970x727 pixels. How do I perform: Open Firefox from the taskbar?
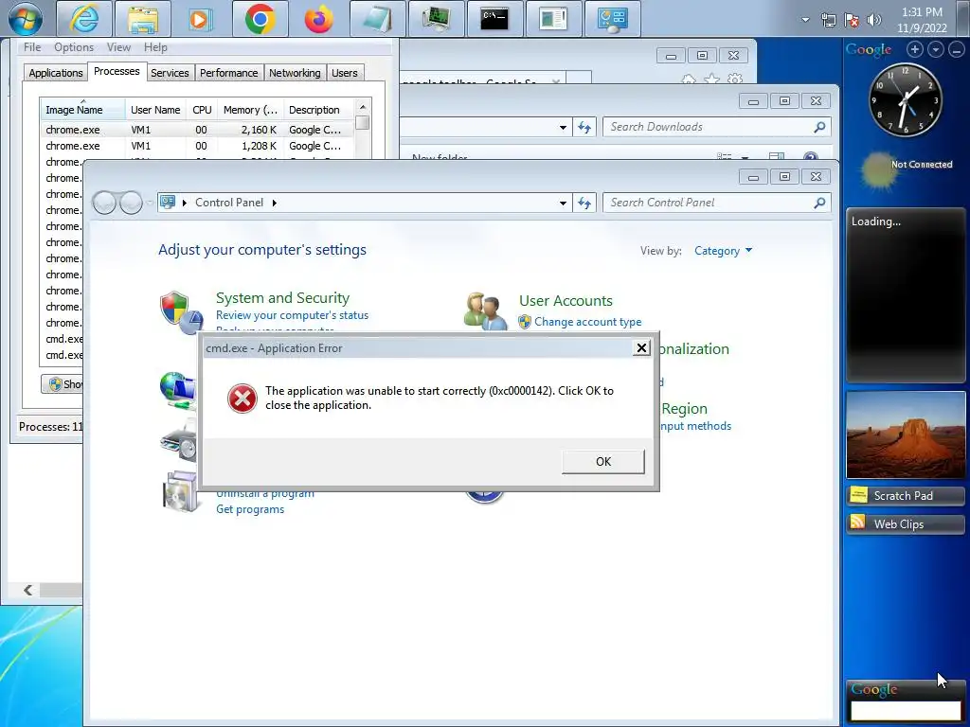click(318, 19)
